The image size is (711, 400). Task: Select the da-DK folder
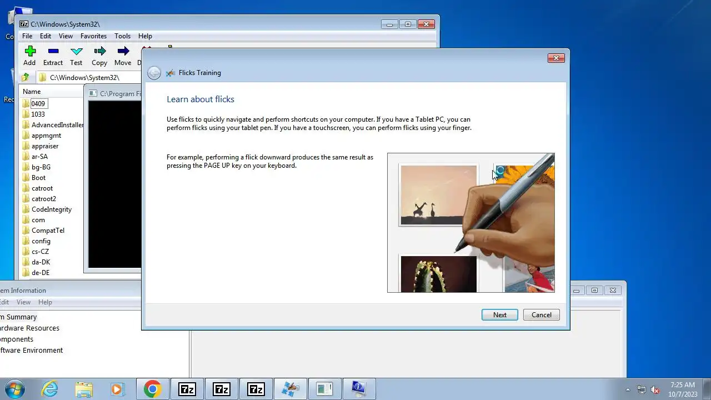pos(41,262)
